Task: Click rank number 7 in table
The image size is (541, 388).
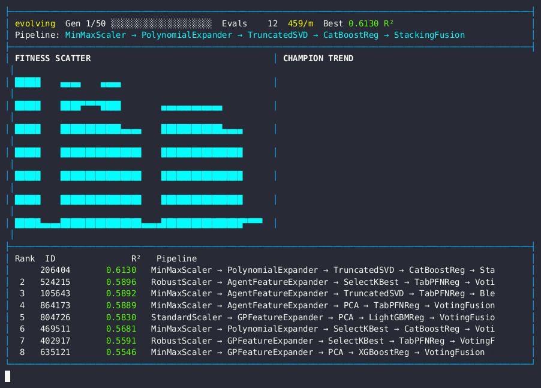Action: tap(22, 341)
